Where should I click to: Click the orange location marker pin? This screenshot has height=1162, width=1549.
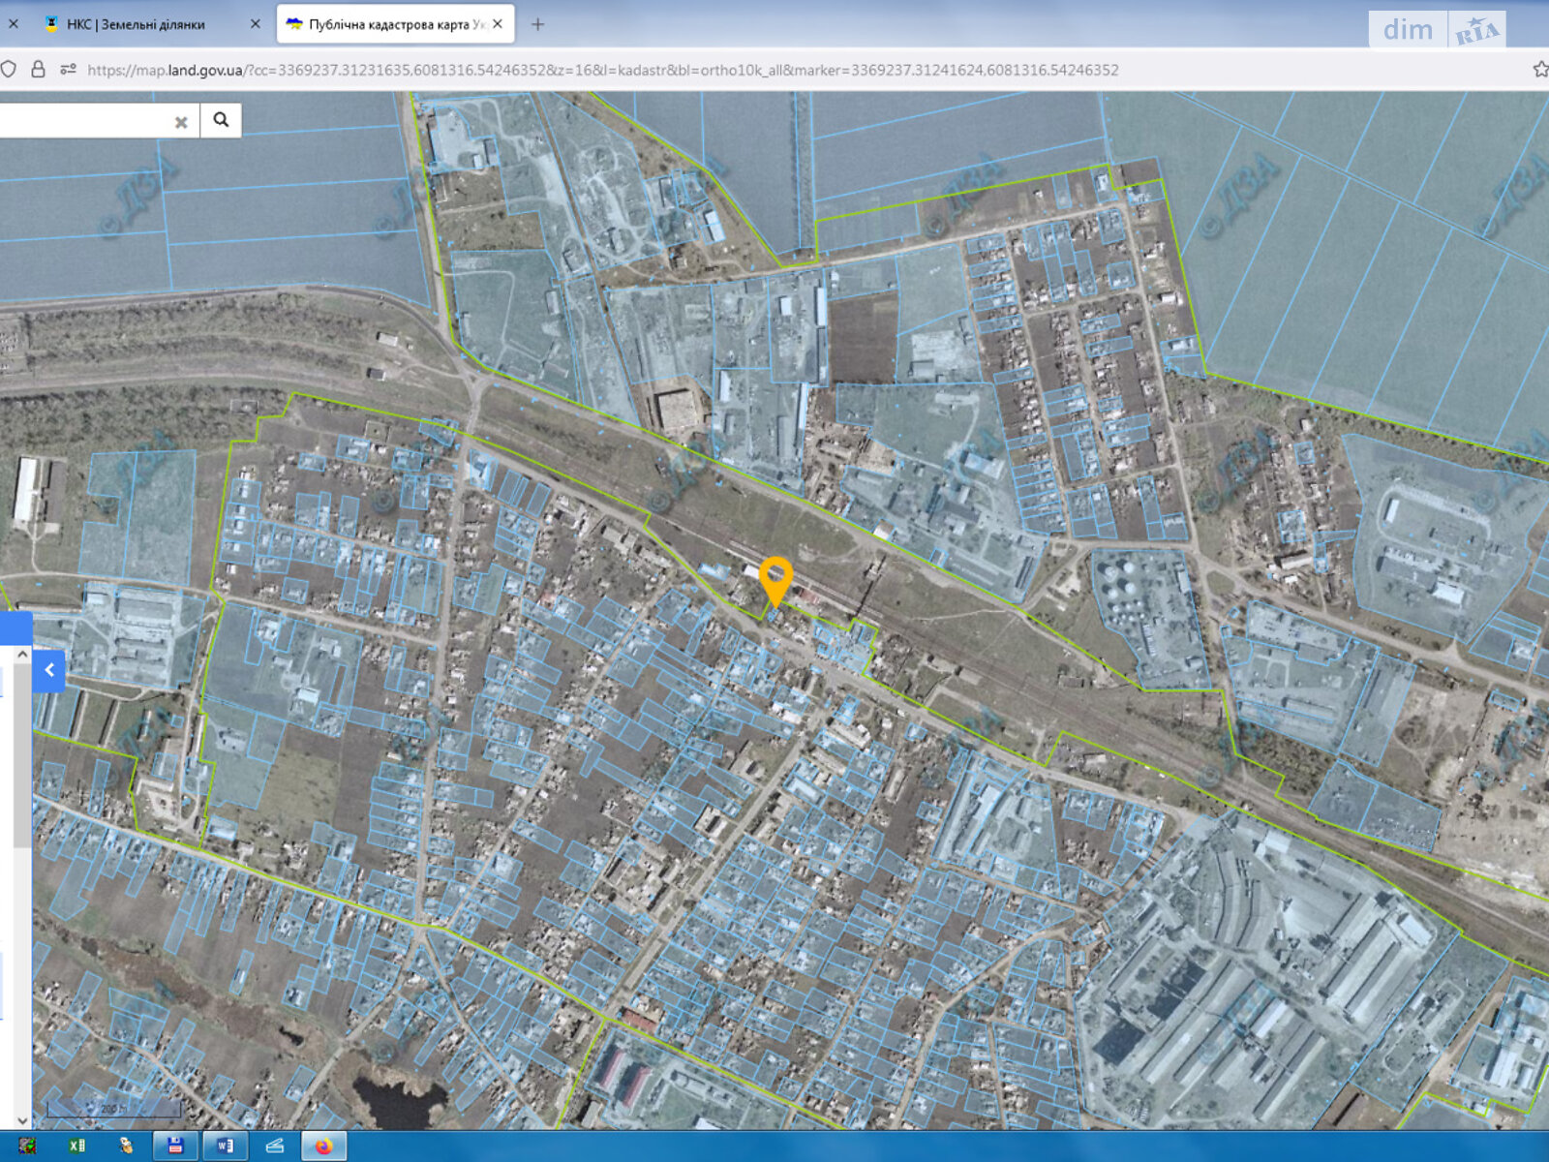(775, 579)
